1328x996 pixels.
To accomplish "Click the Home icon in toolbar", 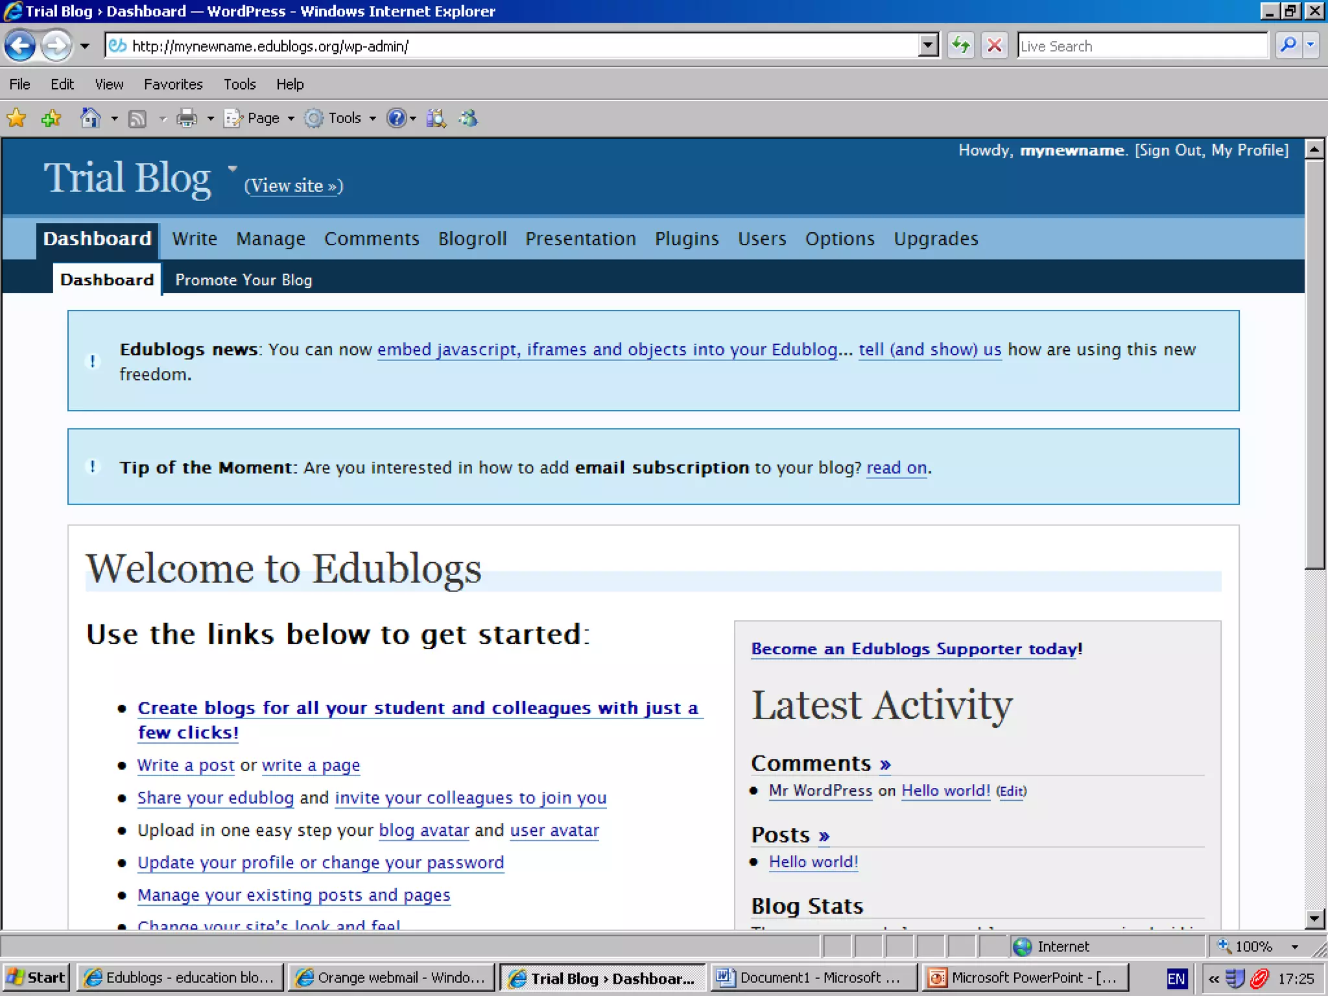I will coord(90,118).
